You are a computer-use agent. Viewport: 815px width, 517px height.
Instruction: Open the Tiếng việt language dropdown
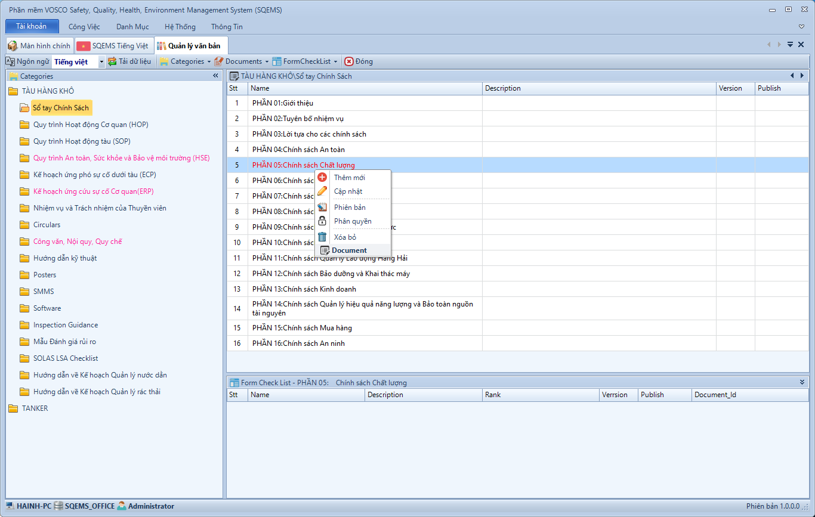pos(101,61)
